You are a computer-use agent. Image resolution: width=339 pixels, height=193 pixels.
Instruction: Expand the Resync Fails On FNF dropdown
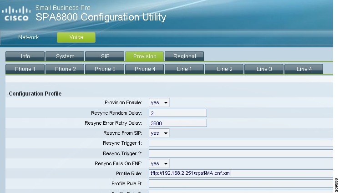[159, 163]
